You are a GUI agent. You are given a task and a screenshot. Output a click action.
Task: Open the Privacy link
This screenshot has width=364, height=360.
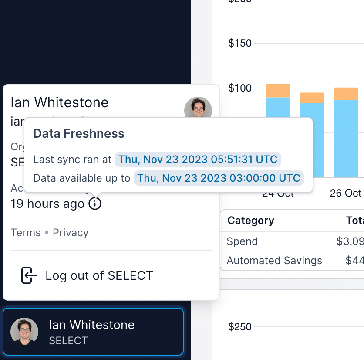point(71,233)
